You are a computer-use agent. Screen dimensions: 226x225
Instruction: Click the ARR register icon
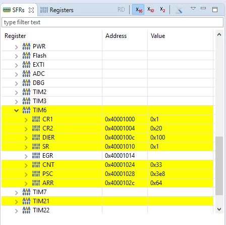(36, 183)
